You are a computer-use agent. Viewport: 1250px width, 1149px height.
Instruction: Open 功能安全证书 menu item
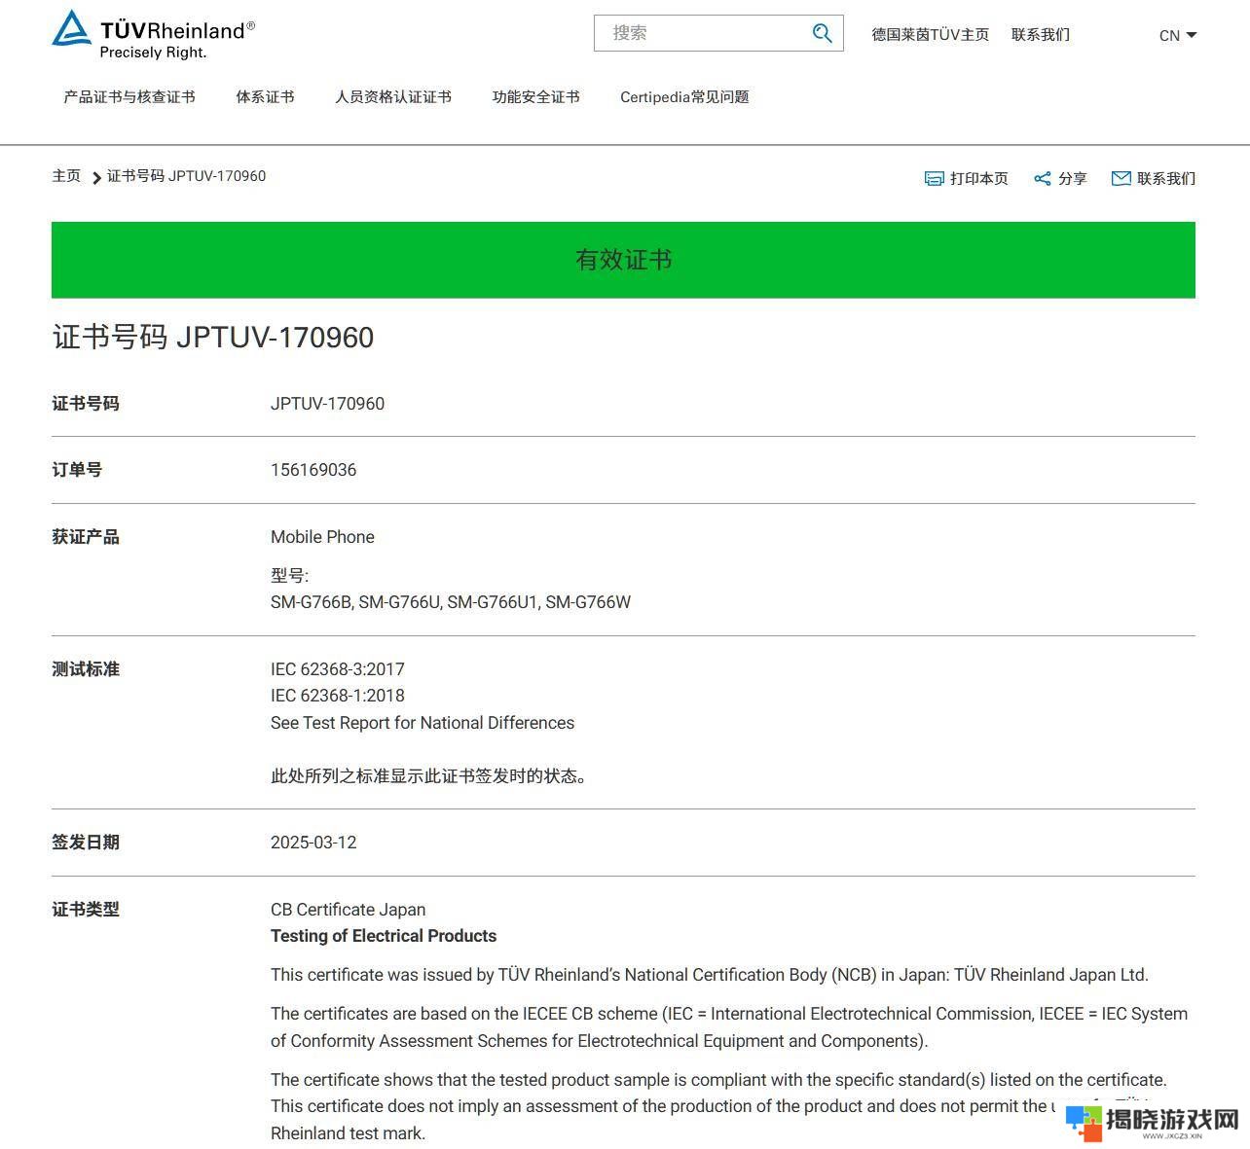click(x=535, y=96)
